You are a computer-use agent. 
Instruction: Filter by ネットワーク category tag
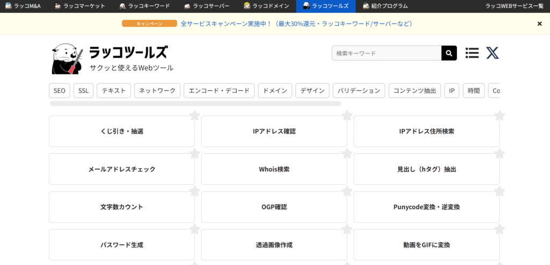(x=157, y=90)
